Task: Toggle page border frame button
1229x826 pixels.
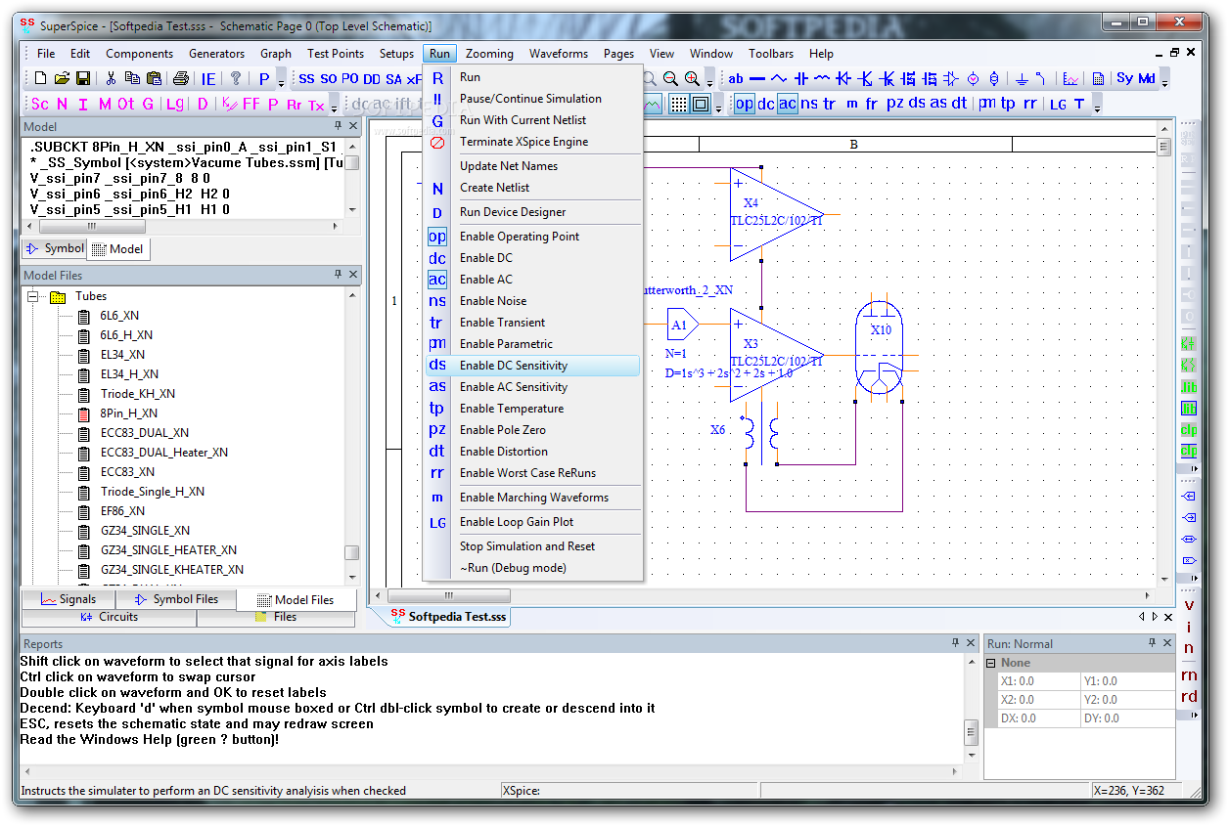Action: tap(701, 104)
